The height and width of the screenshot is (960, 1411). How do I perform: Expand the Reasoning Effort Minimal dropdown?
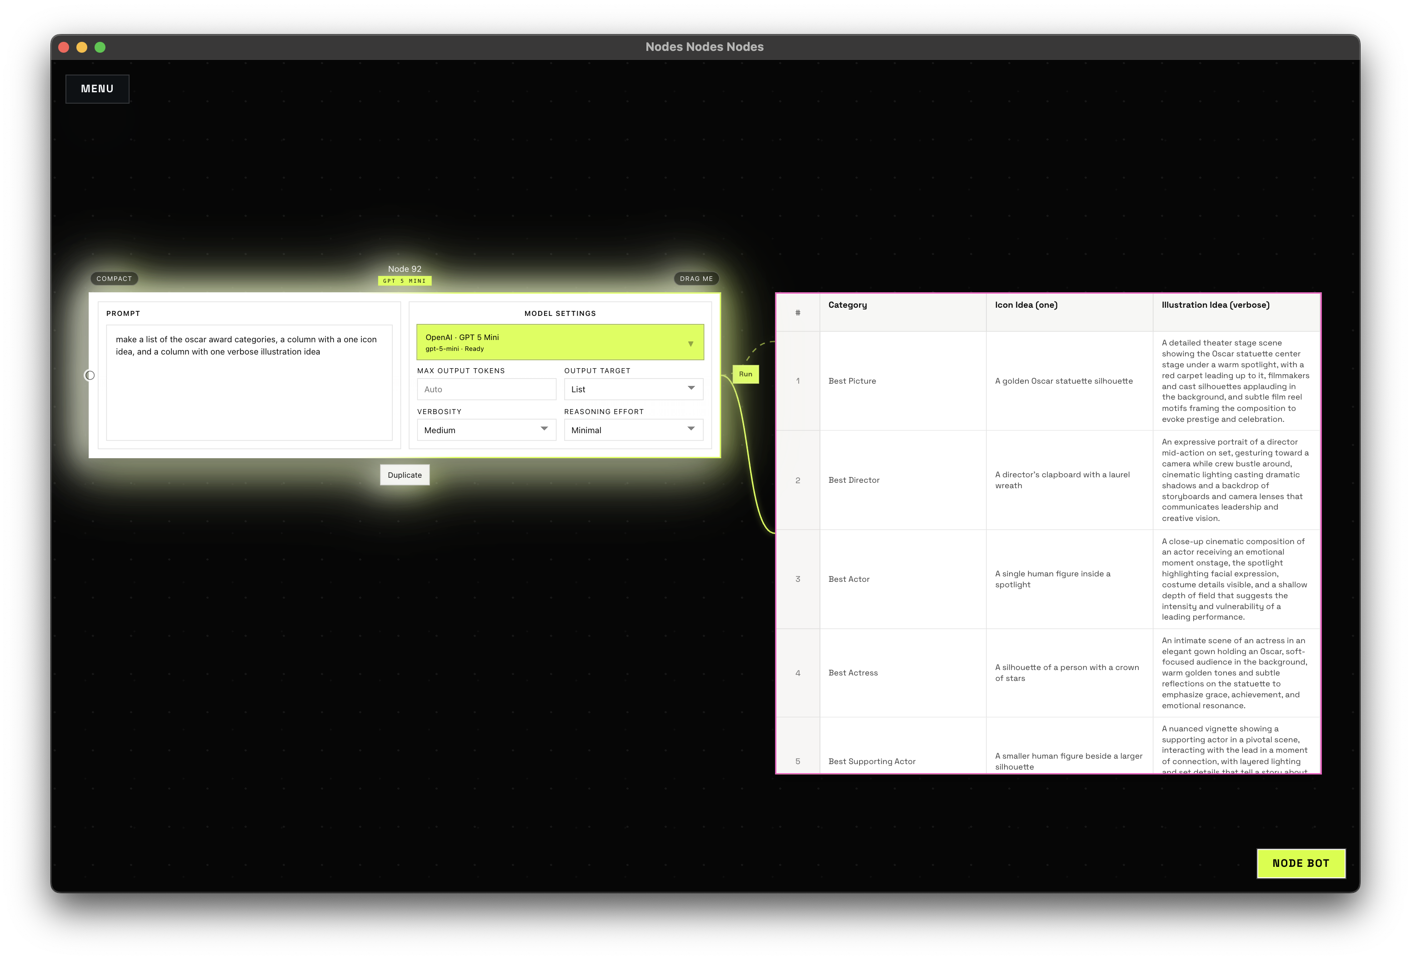tap(633, 430)
